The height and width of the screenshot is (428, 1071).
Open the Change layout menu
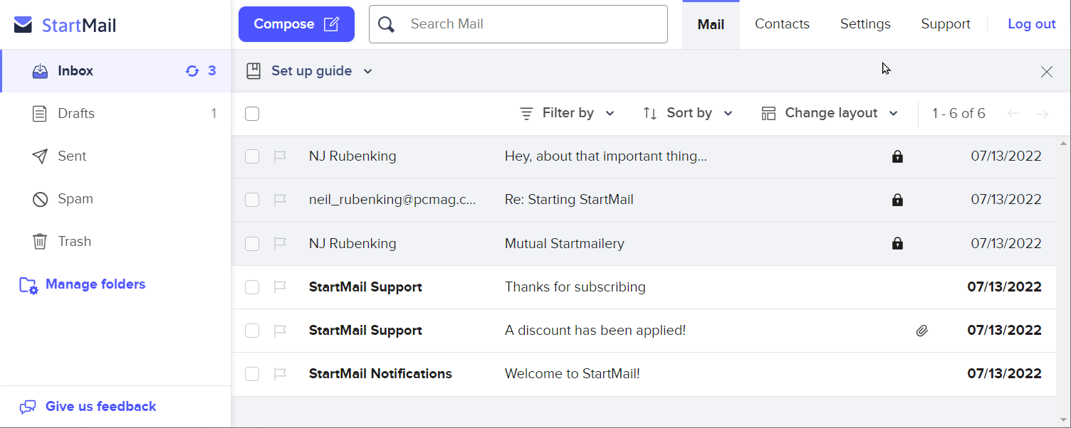[830, 112]
